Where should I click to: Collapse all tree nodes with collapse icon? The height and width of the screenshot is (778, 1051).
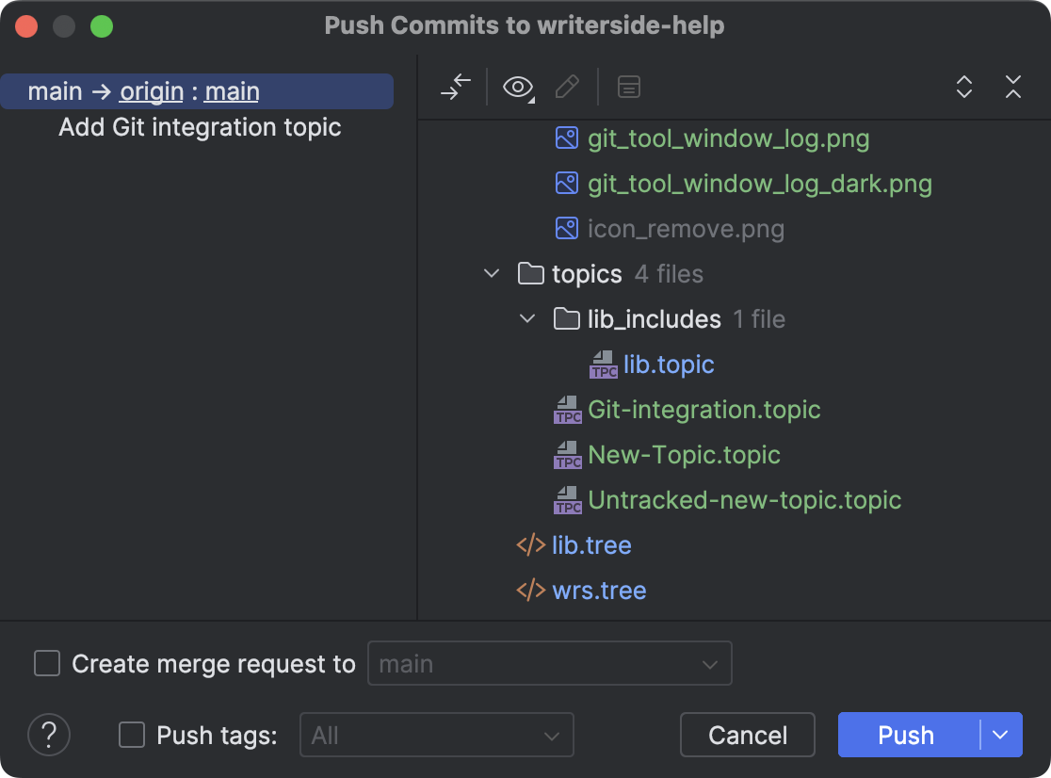pos(1013,87)
